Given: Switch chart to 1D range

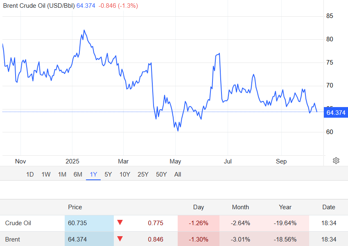Looking at the screenshot, I should pyautogui.click(x=30, y=174).
